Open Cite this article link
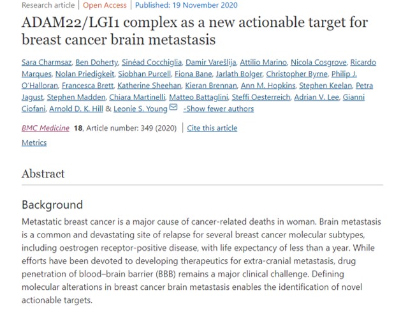 [x=212, y=128]
